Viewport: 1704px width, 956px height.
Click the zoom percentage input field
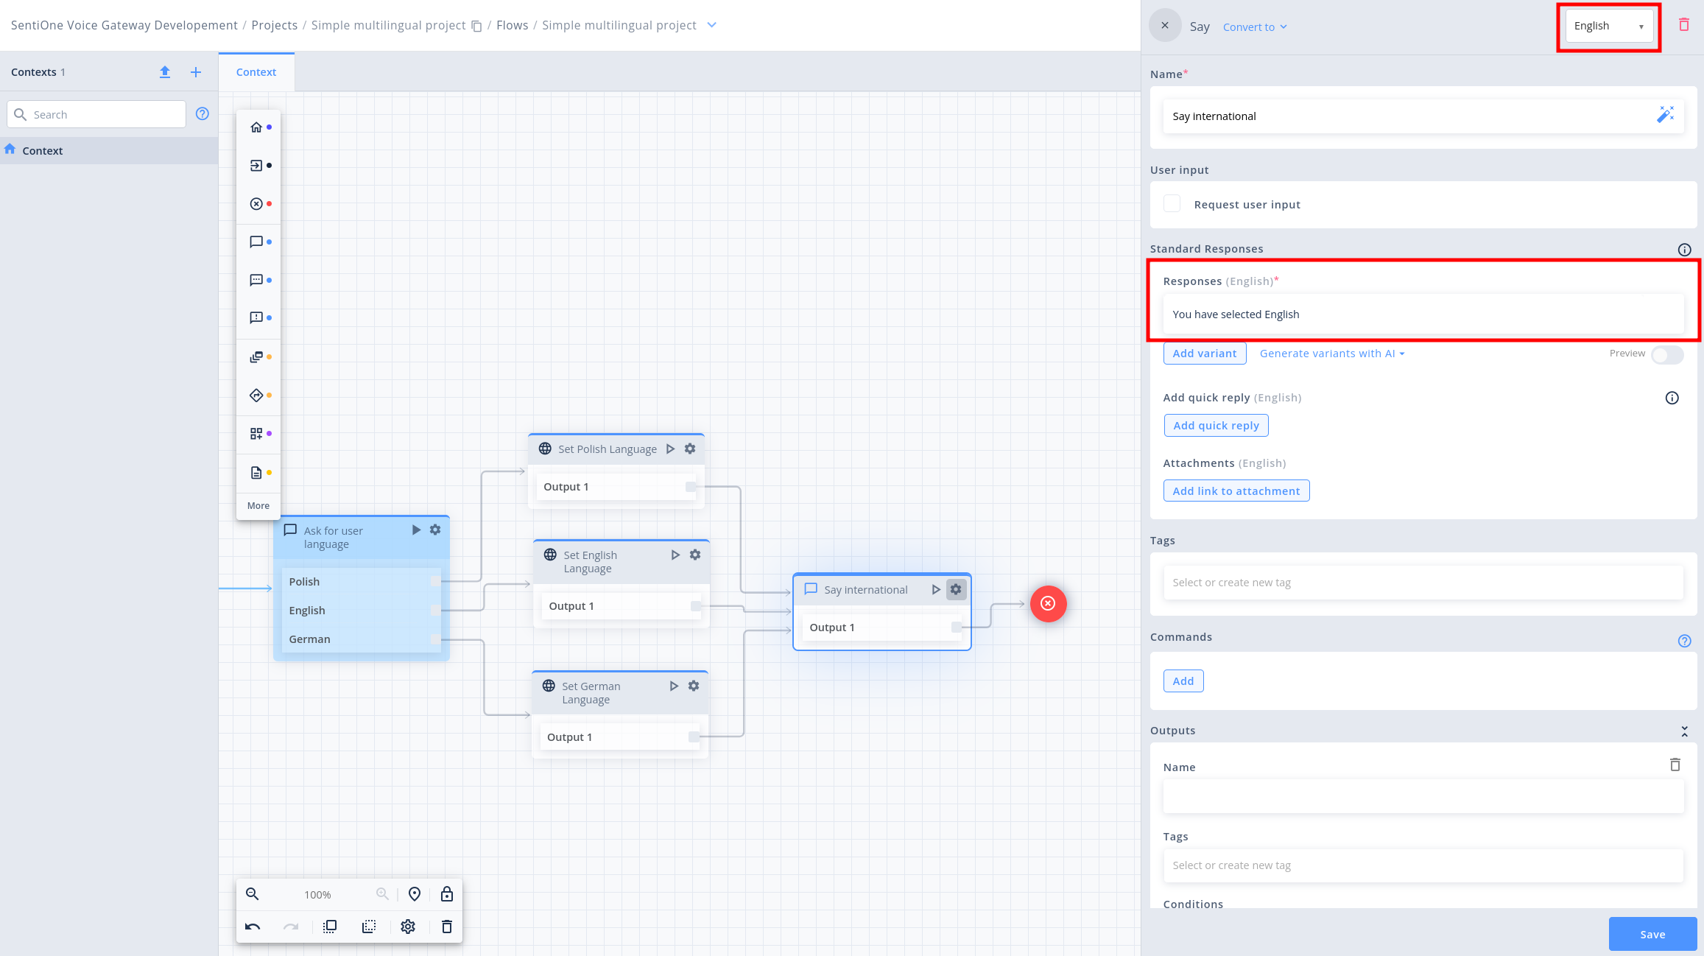[x=317, y=893]
